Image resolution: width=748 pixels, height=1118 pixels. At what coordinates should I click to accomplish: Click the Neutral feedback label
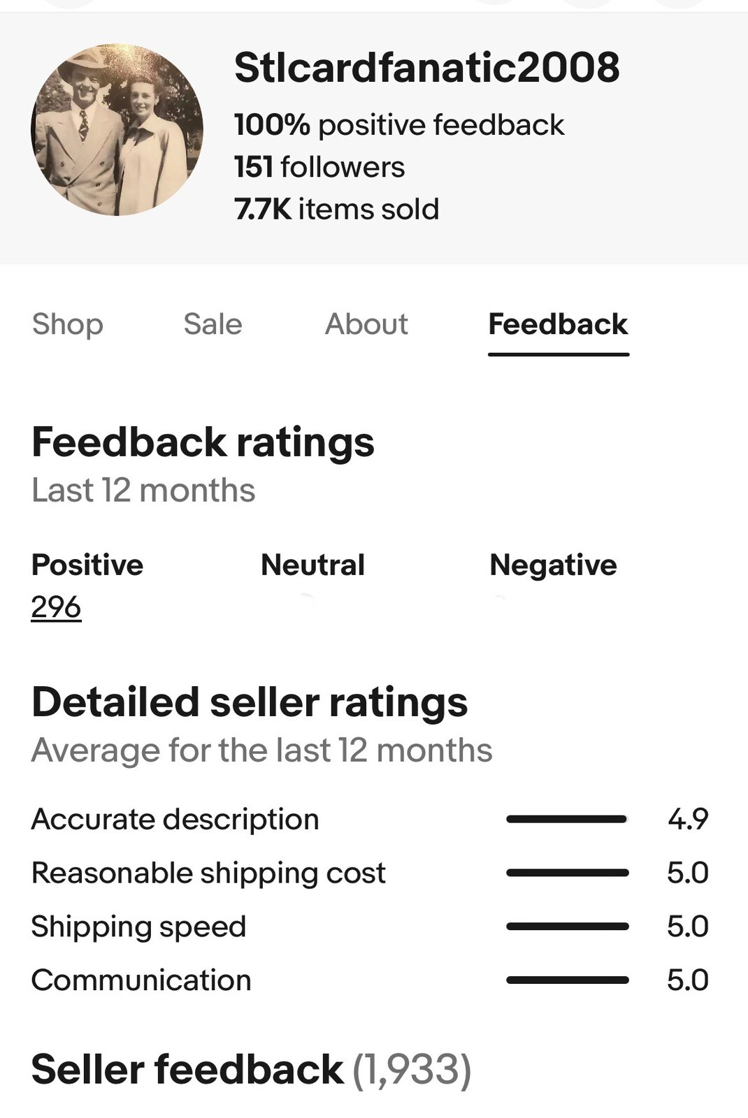click(x=312, y=565)
